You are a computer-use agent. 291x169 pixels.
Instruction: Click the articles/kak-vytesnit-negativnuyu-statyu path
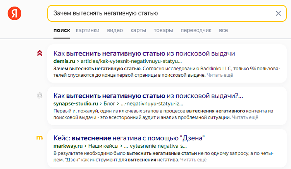point(131,61)
